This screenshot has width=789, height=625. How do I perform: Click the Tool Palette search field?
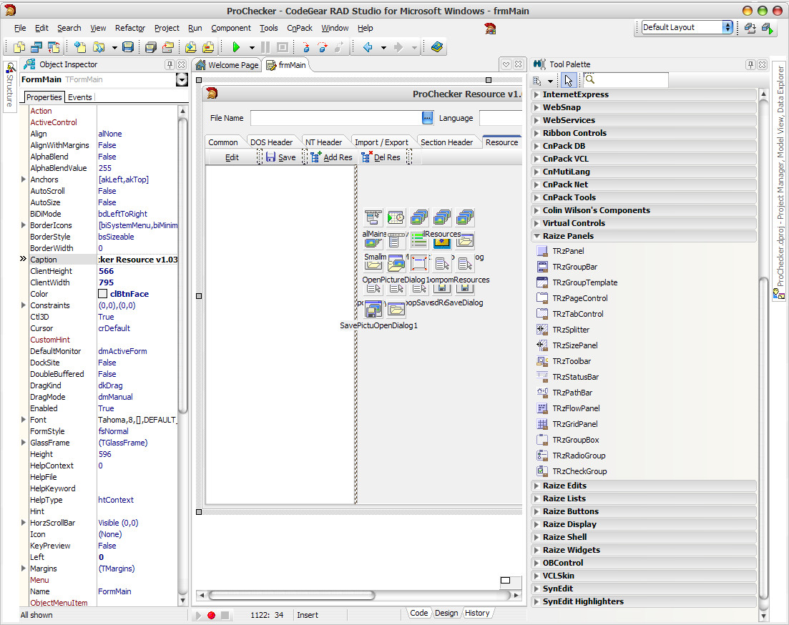pyautogui.click(x=626, y=80)
